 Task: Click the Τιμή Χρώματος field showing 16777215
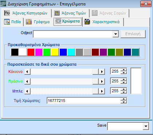(x=84, y=101)
